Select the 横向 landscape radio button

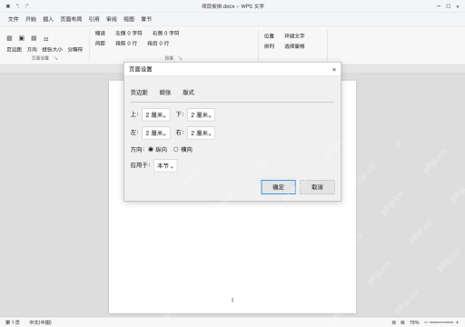tap(176, 149)
